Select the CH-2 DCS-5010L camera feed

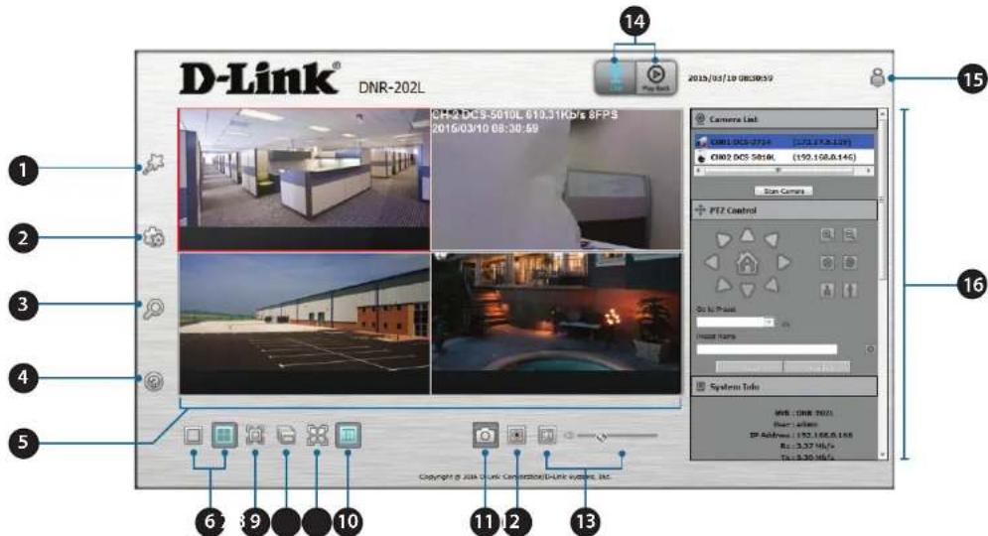tap(556, 180)
